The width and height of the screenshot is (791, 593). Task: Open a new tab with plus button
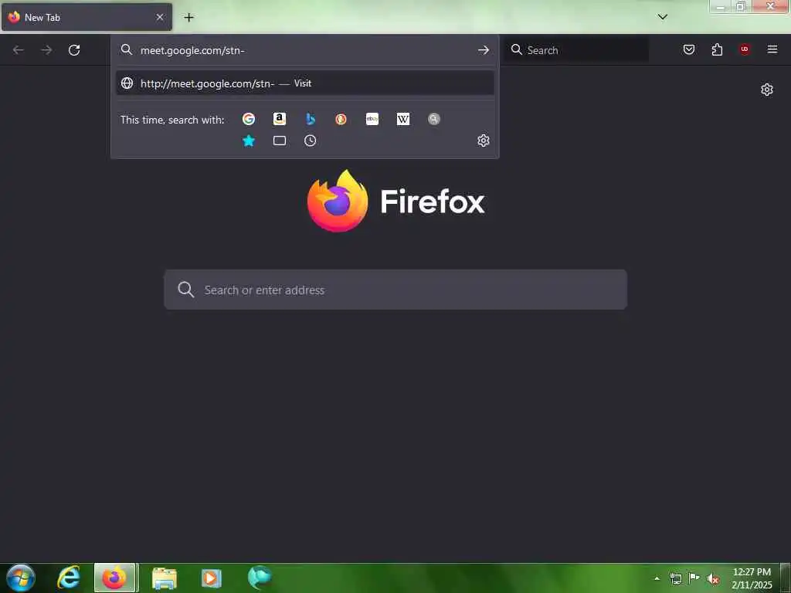[188, 18]
